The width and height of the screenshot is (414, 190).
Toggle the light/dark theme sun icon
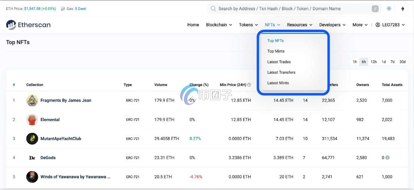[x=389, y=9]
